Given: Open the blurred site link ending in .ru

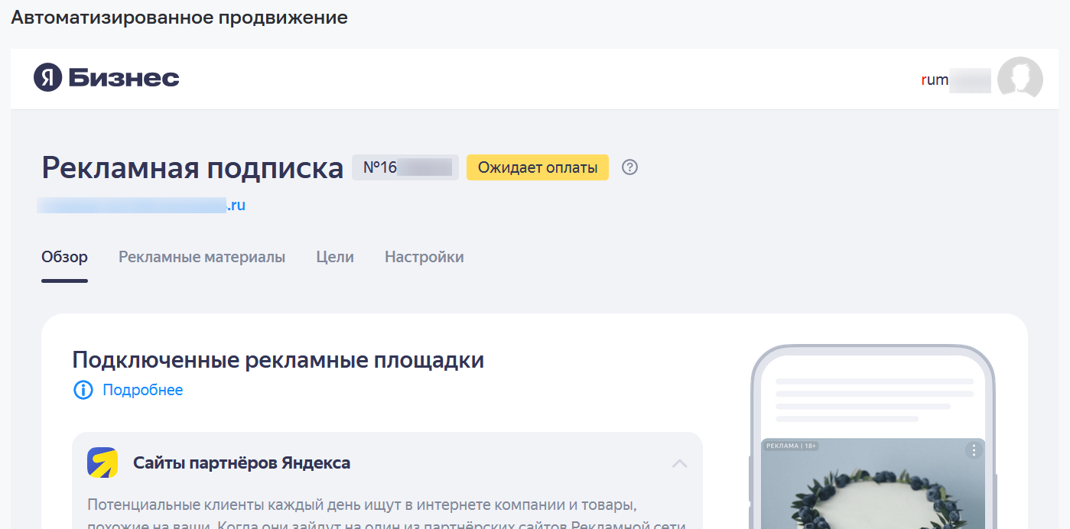Looking at the screenshot, I should pos(141,206).
